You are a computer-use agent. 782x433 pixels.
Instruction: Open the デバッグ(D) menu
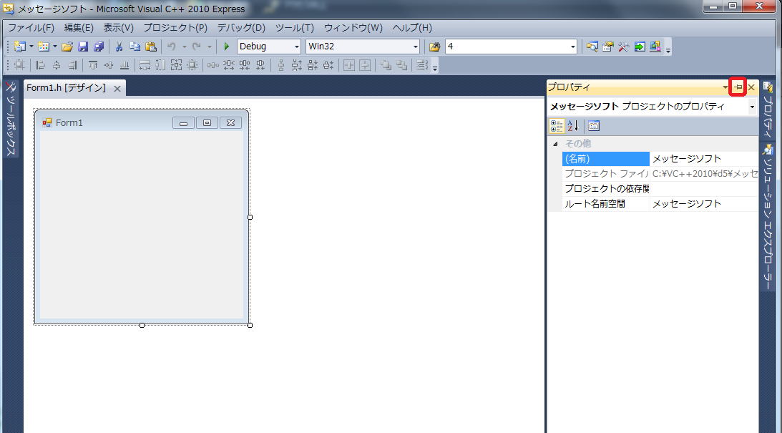tap(240, 28)
